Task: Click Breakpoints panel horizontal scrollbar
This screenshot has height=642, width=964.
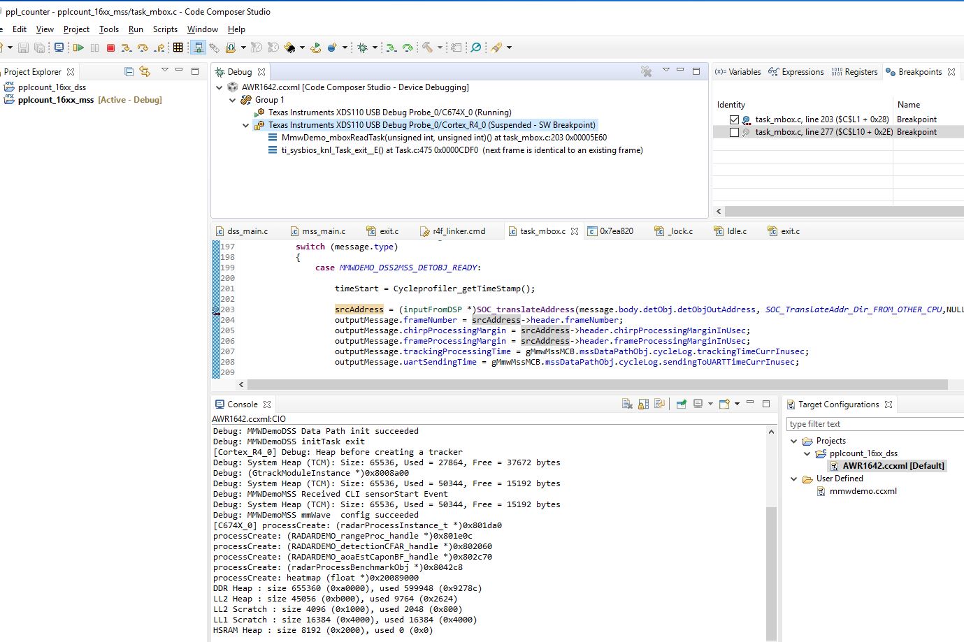Action: coord(844,211)
